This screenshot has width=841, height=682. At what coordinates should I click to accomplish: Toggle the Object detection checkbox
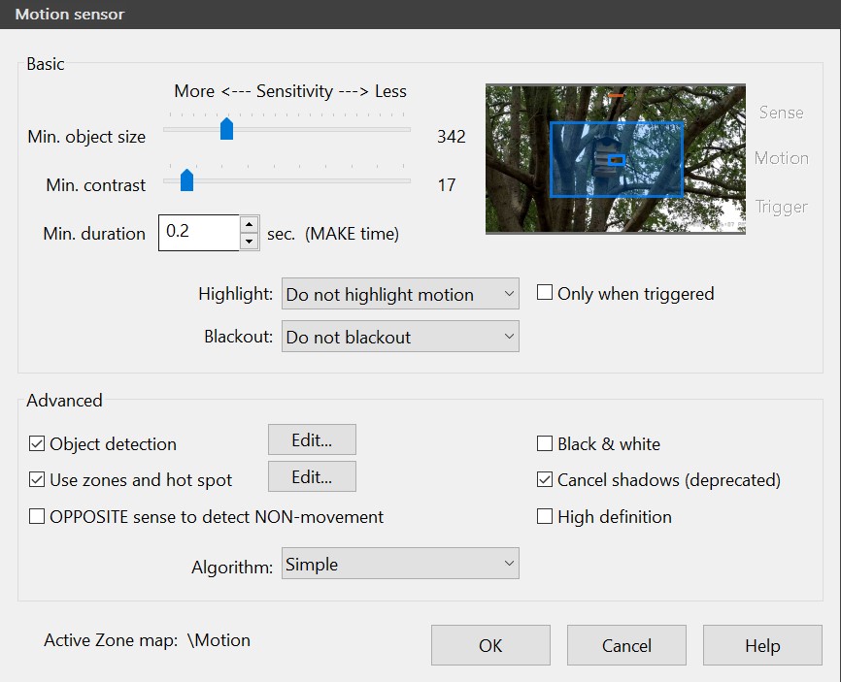coord(38,444)
